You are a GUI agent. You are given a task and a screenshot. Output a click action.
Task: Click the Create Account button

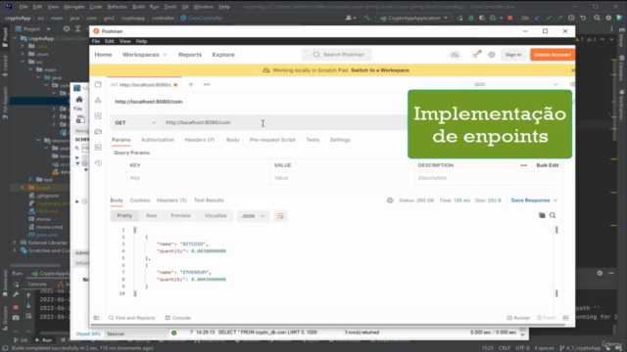point(553,55)
